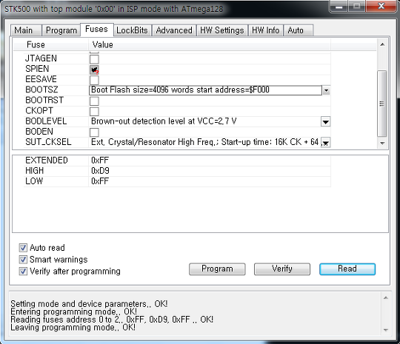Screen dimensions: 400x344
Task: Click the HIGH byte label
Action: click(34, 171)
